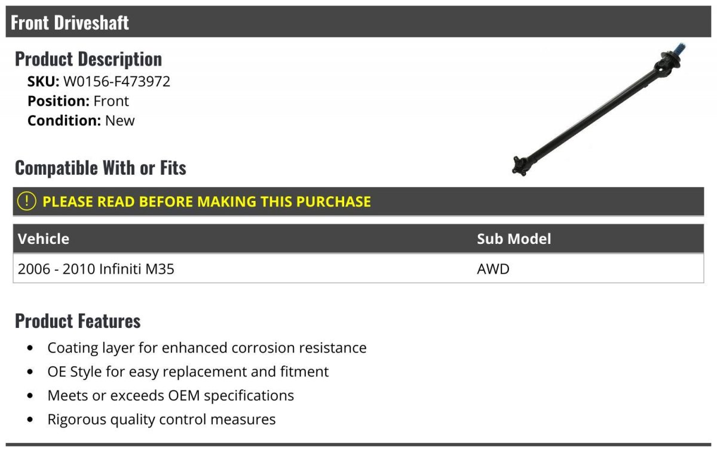This screenshot has width=717, height=452.
Task: Click the OE Style easy replacement bullet
Action: click(x=188, y=371)
